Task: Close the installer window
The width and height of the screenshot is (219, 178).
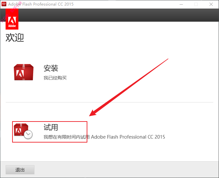Action: click(x=211, y=4)
